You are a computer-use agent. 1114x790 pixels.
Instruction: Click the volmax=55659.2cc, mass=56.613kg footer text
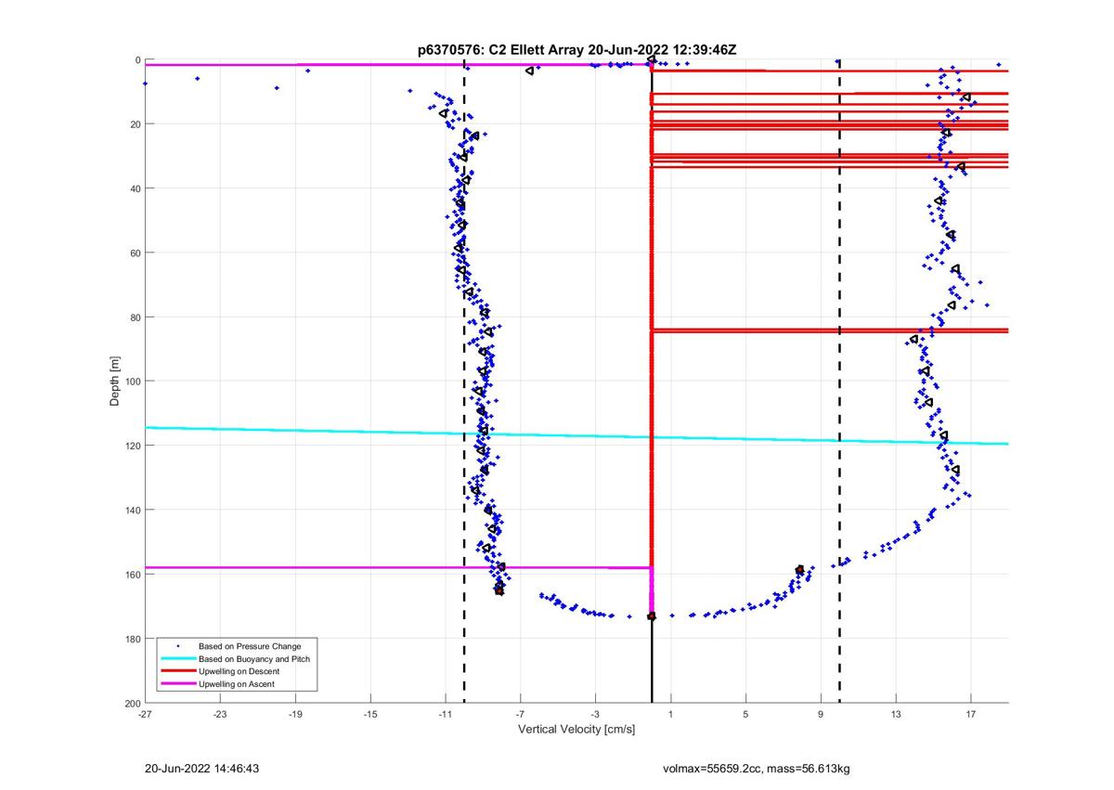pyautogui.click(x=757, y=769)
